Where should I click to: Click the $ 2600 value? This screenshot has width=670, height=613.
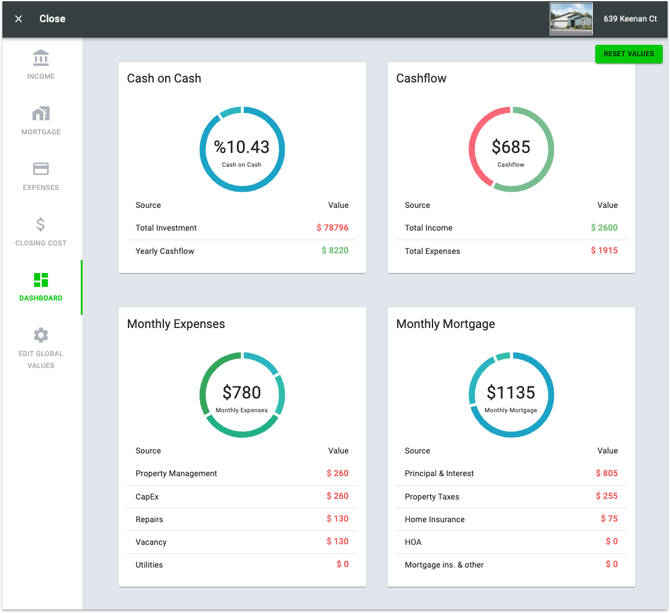[x=604, y=228]
